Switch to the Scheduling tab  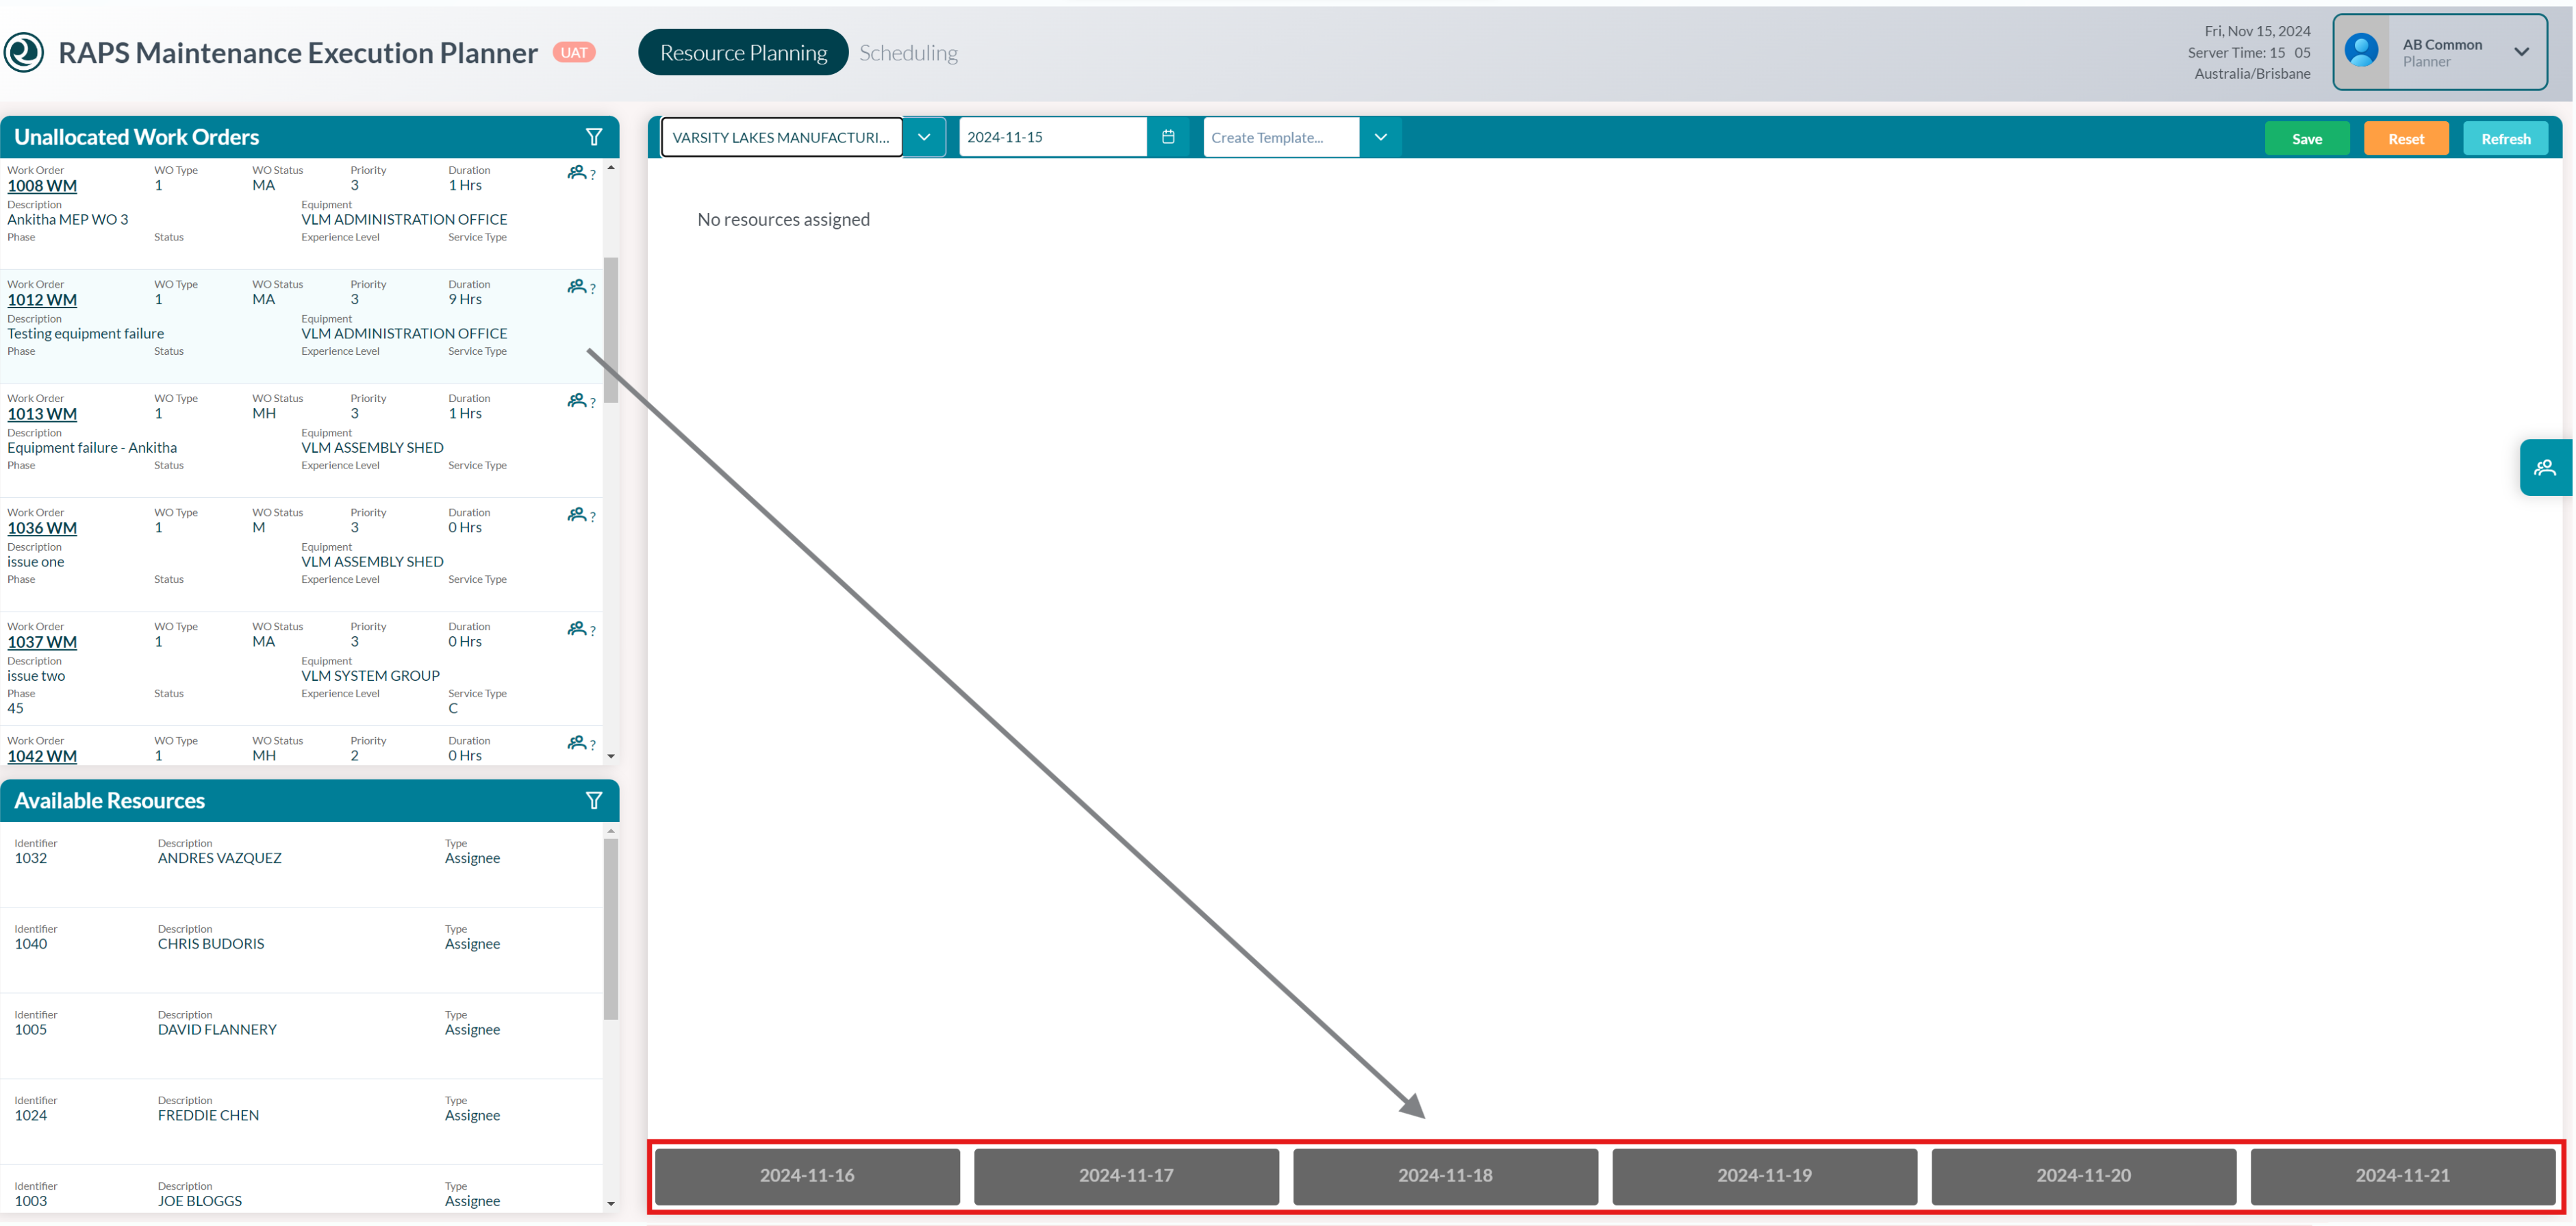(907, 52)
